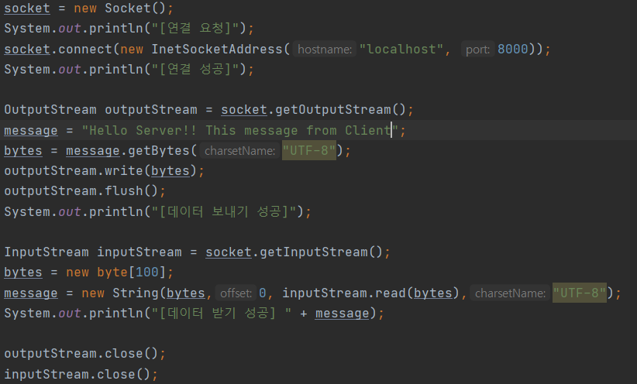Place cursor in "[연결 요청]" string

point(195,29)
